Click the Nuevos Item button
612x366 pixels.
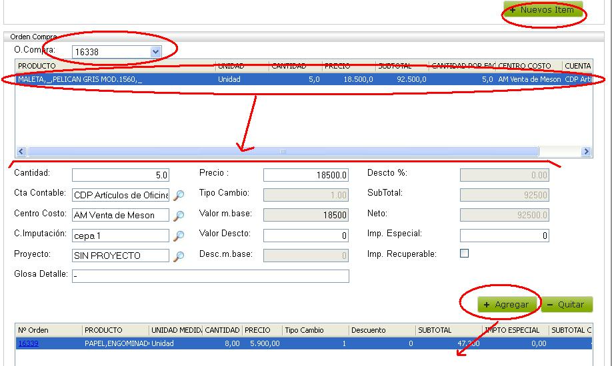coord(543,9)
